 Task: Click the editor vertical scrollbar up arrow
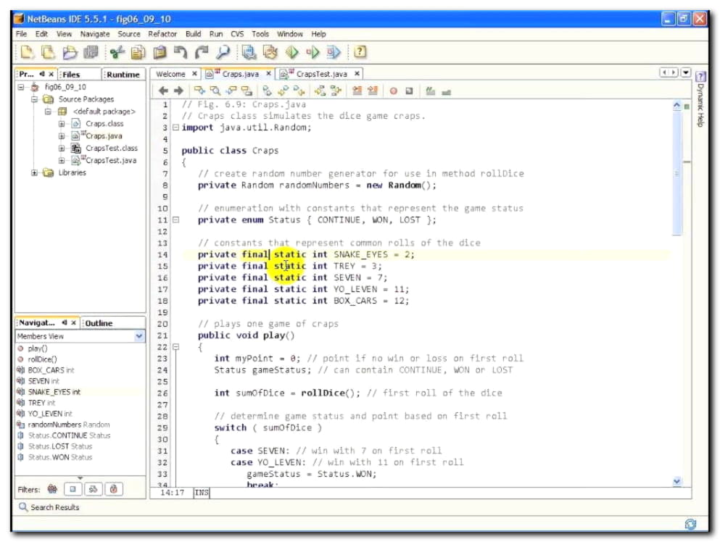pos(676,105)
